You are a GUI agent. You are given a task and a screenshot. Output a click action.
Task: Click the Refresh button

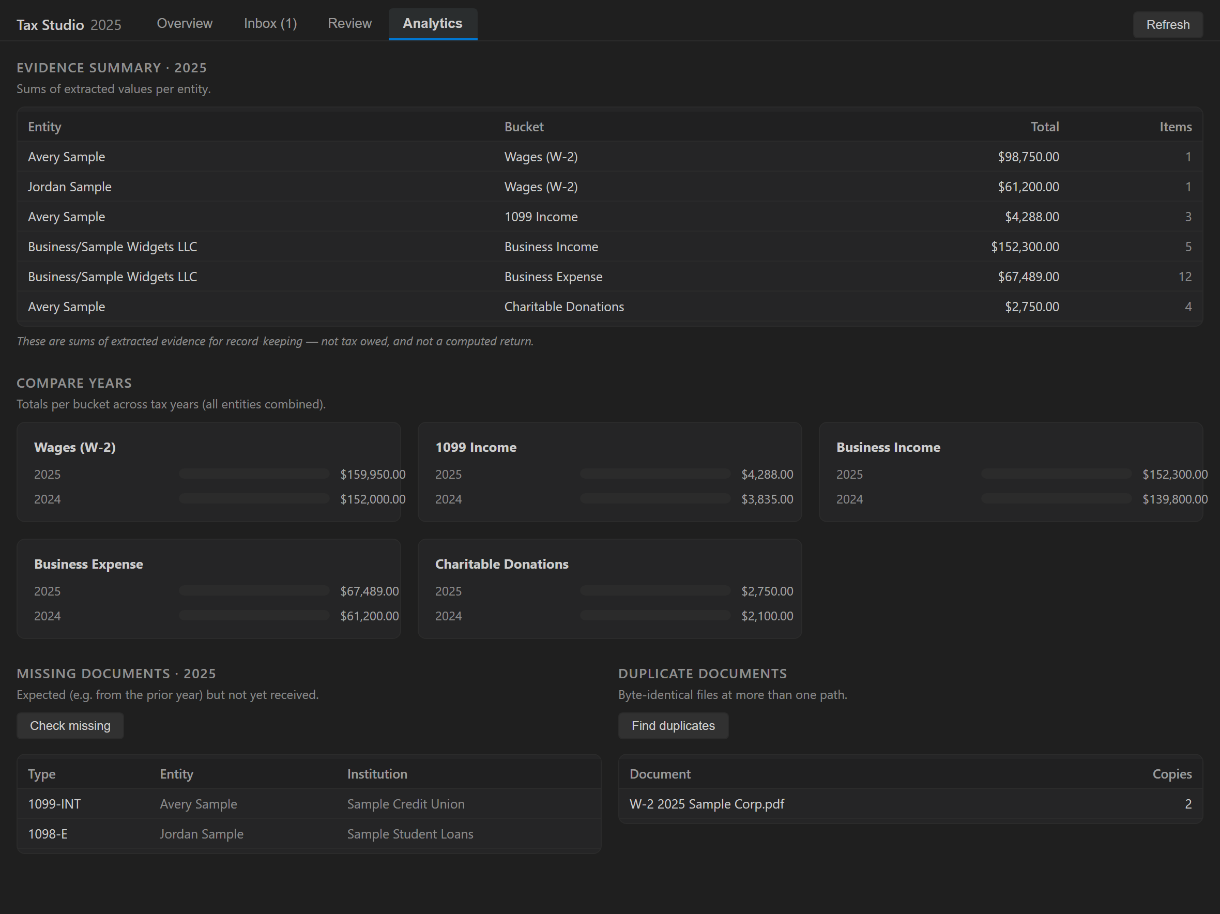(1168, 25)
